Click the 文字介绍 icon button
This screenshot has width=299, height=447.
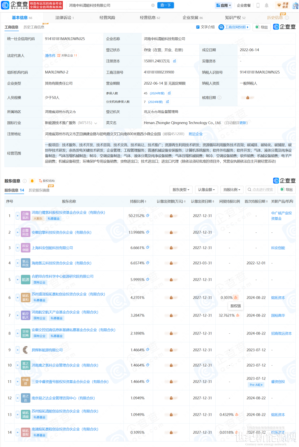pyautogui.click(x=205, y=27)
